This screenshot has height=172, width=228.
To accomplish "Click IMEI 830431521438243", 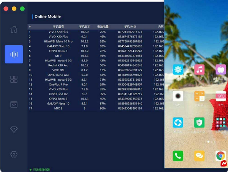I will coord(130,51).
